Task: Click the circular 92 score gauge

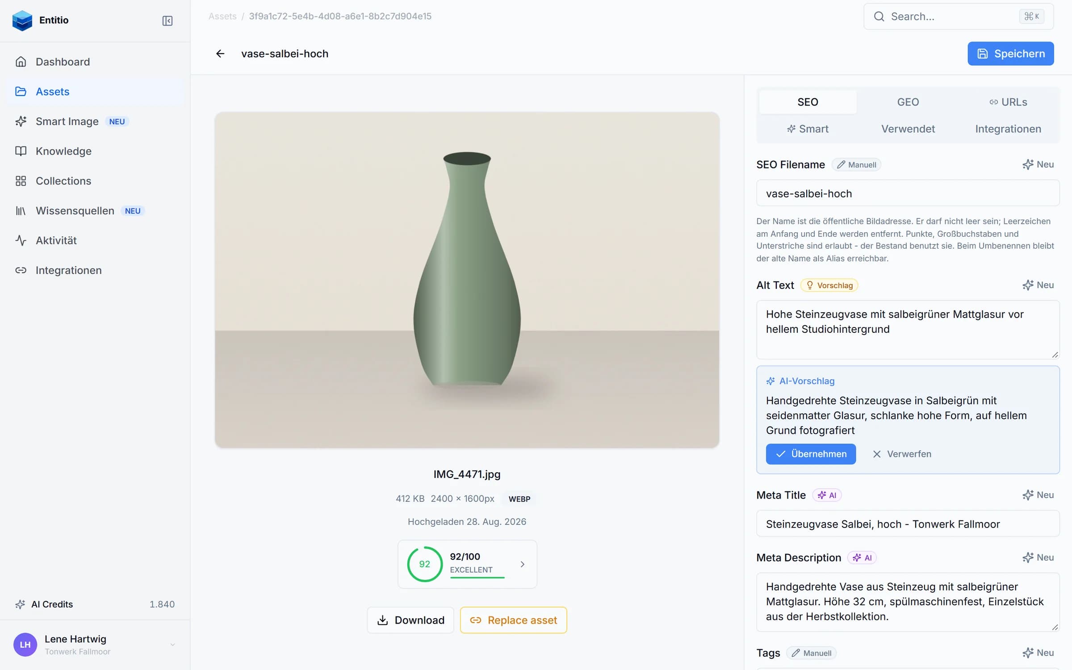Action: (424, 564)
